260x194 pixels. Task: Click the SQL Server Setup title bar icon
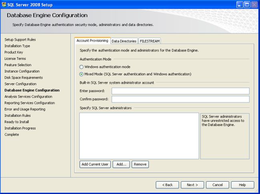coord(4,4)
